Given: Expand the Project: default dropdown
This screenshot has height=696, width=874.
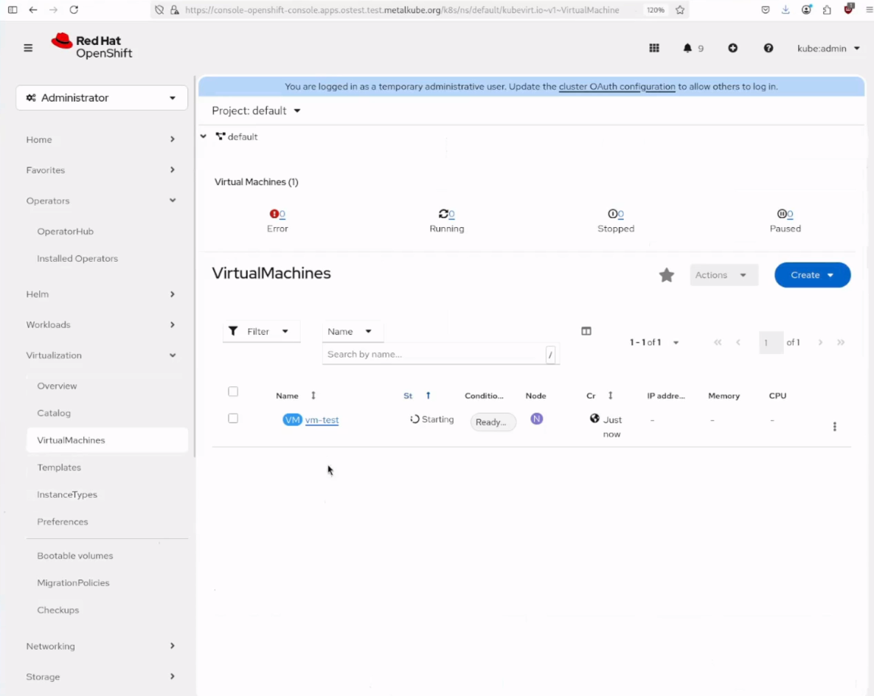Looking at the screenshot, I should coord(256,111).
